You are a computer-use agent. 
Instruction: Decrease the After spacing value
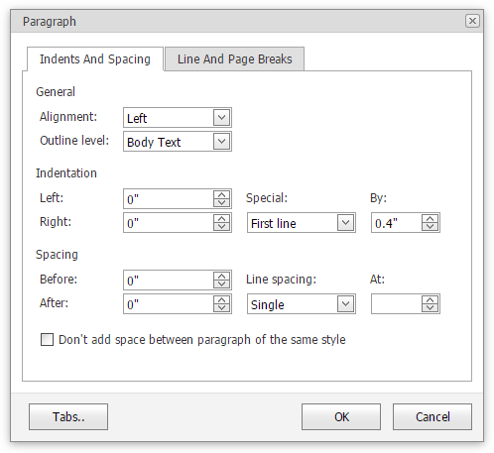(221, 308)
